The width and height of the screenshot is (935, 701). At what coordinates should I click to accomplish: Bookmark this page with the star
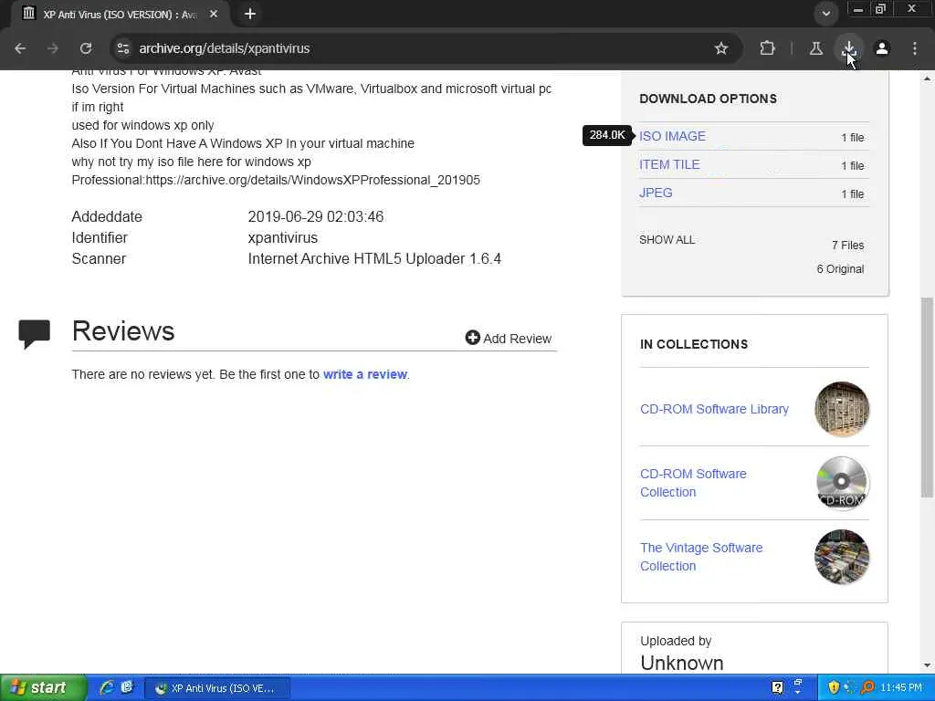[721, 48]
